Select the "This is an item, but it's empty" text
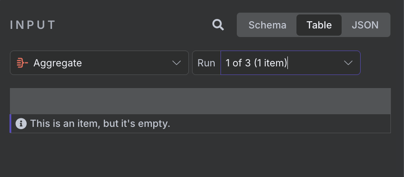The height and width of the screenshot is (177, 404). pyautogui.click(x=100, y=124)
